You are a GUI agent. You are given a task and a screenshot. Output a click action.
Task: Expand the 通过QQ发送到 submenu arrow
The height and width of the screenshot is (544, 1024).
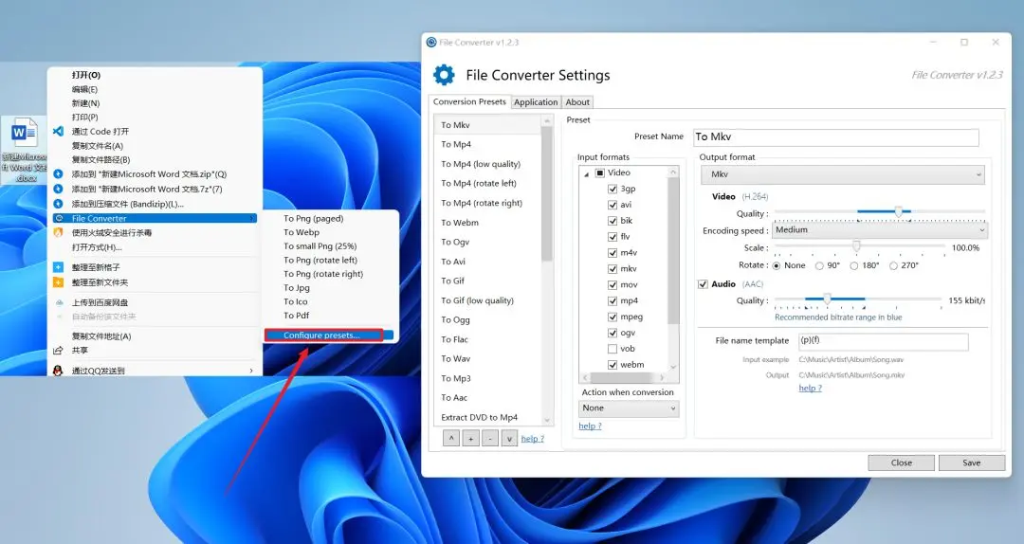(x=251, y=371)
